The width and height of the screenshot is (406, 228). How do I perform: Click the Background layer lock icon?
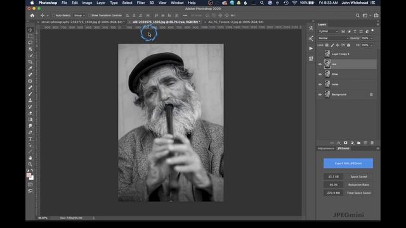pos(371,94)
